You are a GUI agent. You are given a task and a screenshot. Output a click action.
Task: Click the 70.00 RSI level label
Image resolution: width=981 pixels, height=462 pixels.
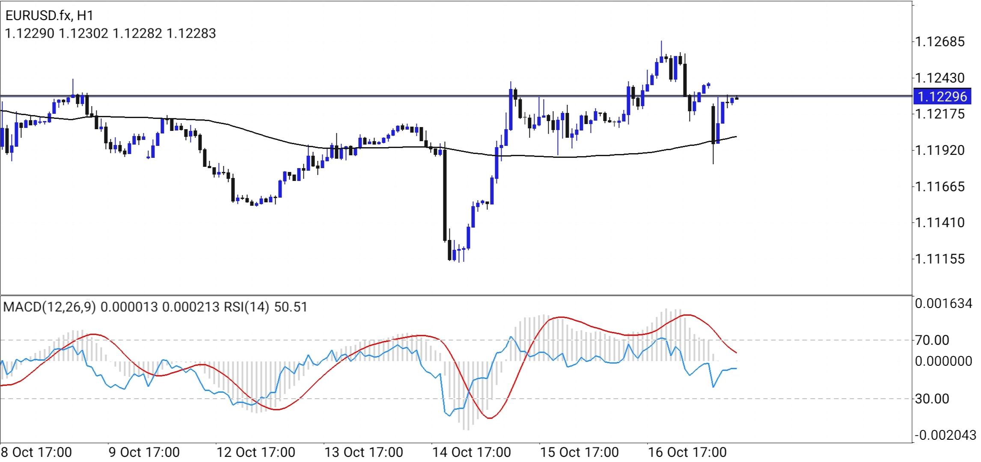coord(933,341)
